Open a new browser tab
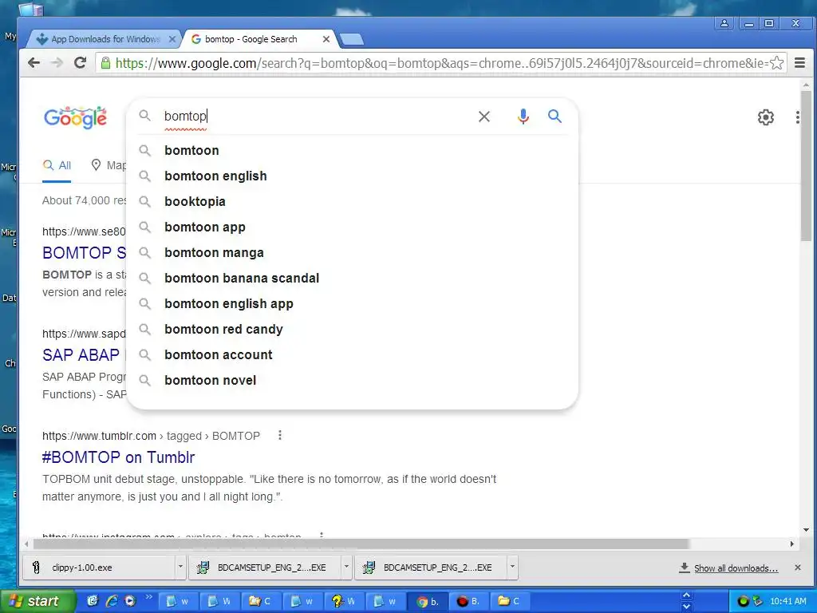 point(351,39)
